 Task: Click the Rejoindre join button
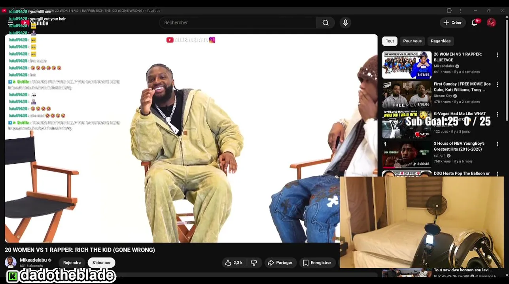tap(72, 263)
